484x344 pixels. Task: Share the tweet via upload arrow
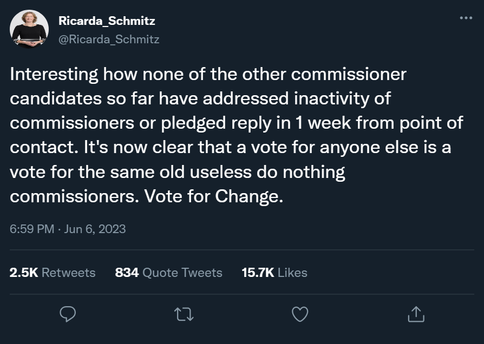pyautogui.click(x=416, y=314)
